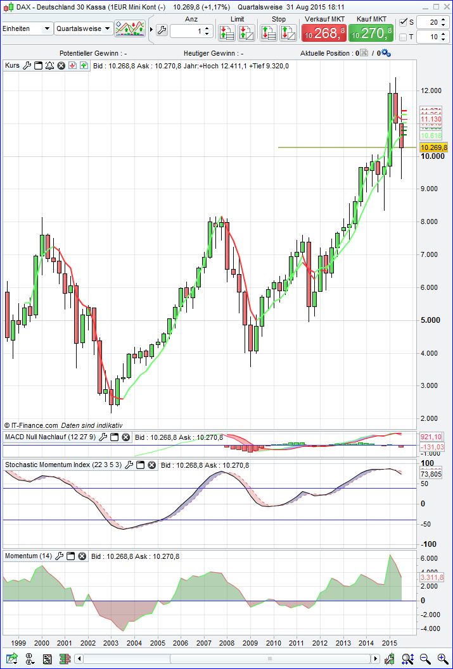Viewport: 453px width, 669px height.
Task: Open Momentum (14) wrench settings
Action: (x=60, y=556)
